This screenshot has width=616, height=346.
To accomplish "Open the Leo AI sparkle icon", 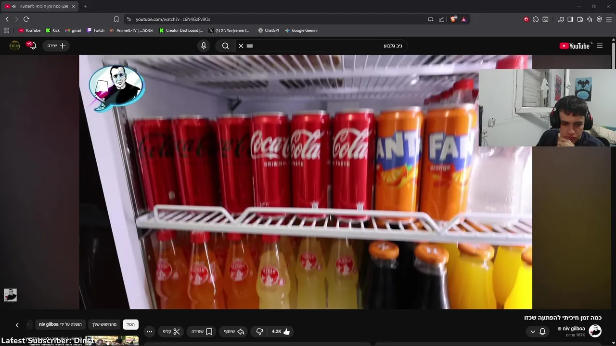I will pyautogui.click(x=590, y=19).
